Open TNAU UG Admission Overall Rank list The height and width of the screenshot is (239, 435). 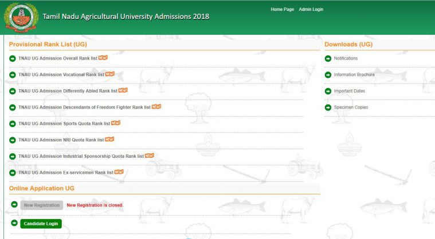tap(58, 58)
